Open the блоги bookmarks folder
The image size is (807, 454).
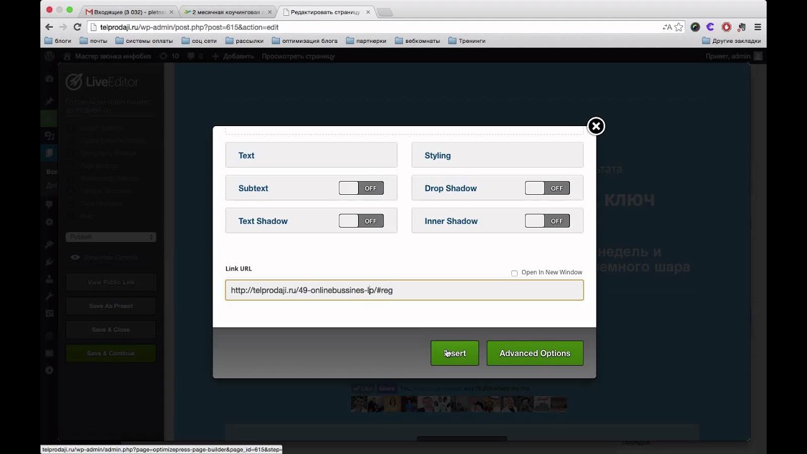point(57,41)
